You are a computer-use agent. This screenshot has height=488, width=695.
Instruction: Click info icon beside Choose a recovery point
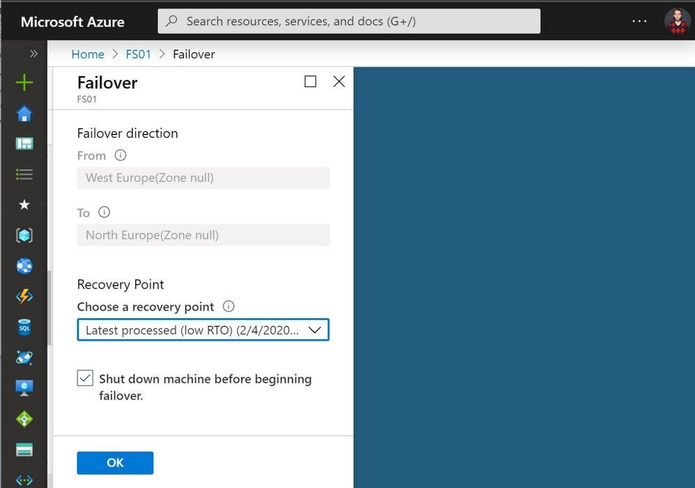pos(228,306)
